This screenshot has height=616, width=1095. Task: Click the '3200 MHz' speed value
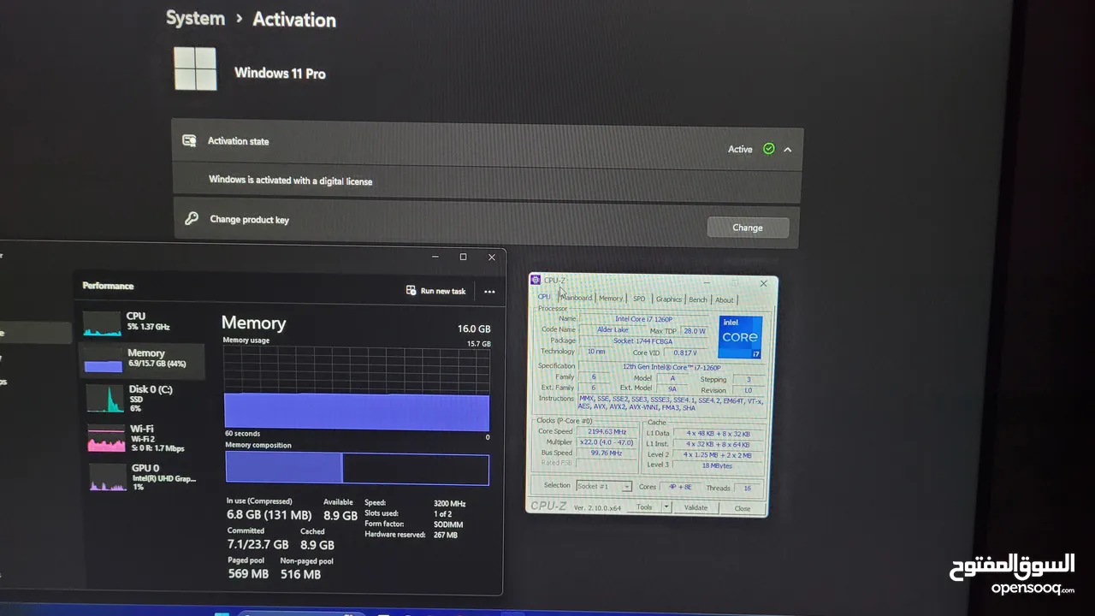[x=450, y=504]
